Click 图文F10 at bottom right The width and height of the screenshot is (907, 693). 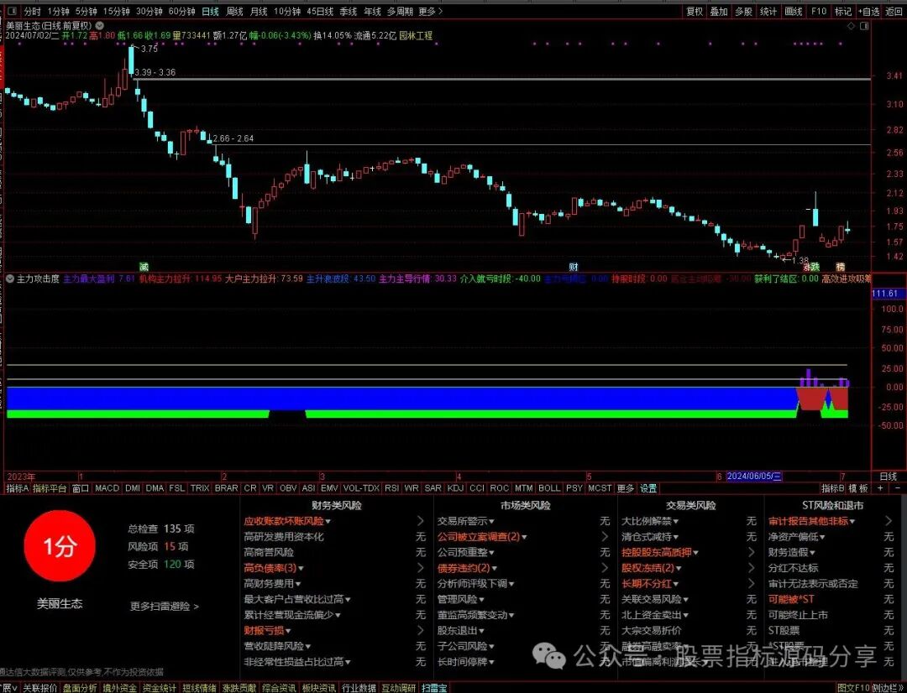pyautogui.click(x=853, y=688)
